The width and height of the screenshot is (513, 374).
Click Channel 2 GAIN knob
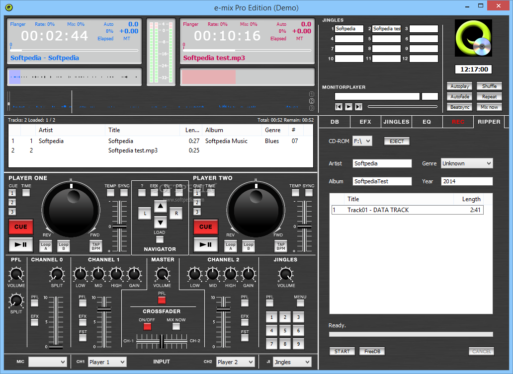[249, 274]
